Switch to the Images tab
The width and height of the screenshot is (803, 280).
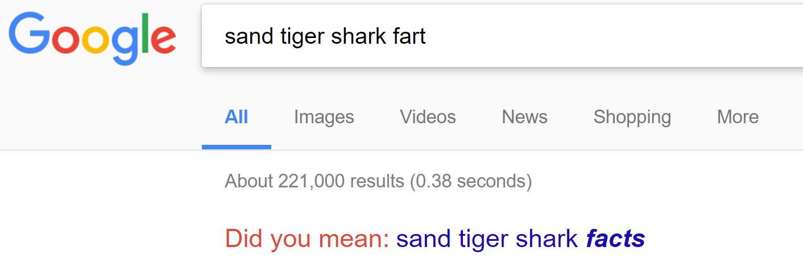324,117
